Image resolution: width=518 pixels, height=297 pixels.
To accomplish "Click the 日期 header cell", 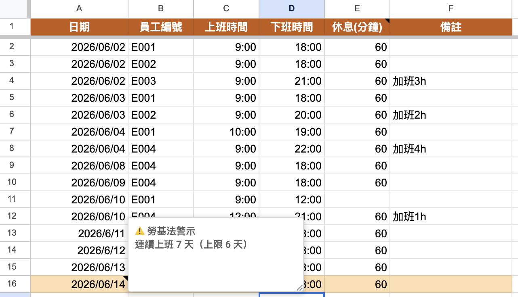I will [79, 27].
